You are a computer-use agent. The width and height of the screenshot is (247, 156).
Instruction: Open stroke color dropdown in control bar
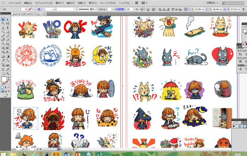(x=33, y=9)
